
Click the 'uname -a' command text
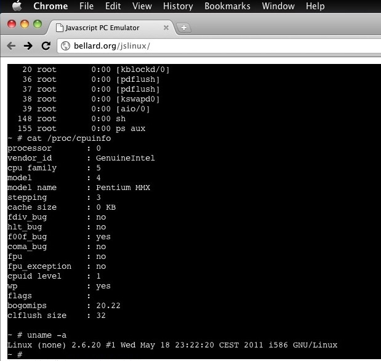47,335
